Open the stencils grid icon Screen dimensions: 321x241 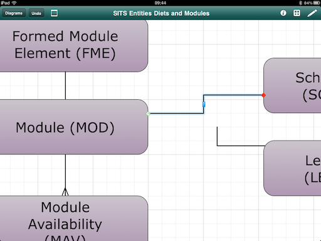point(297,13)
